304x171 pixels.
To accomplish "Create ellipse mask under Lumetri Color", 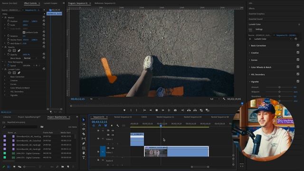I will click(9, 73).
